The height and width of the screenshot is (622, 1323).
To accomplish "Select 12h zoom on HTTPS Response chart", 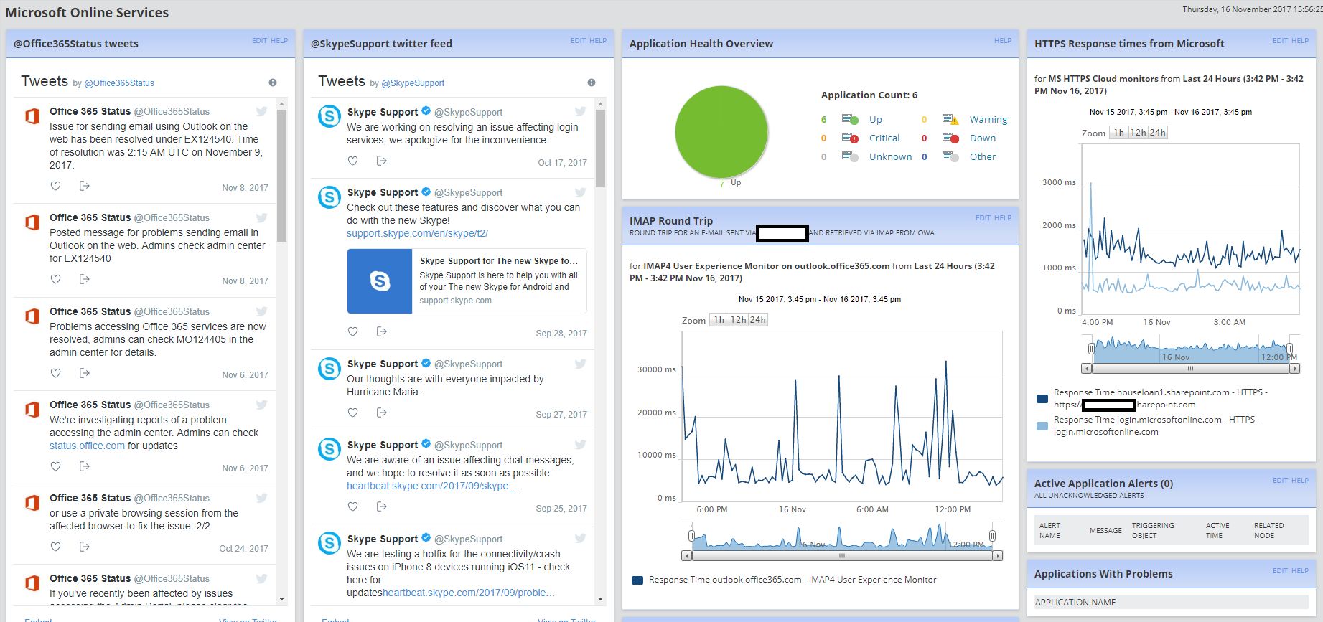I will click(x=1138, y=133).
